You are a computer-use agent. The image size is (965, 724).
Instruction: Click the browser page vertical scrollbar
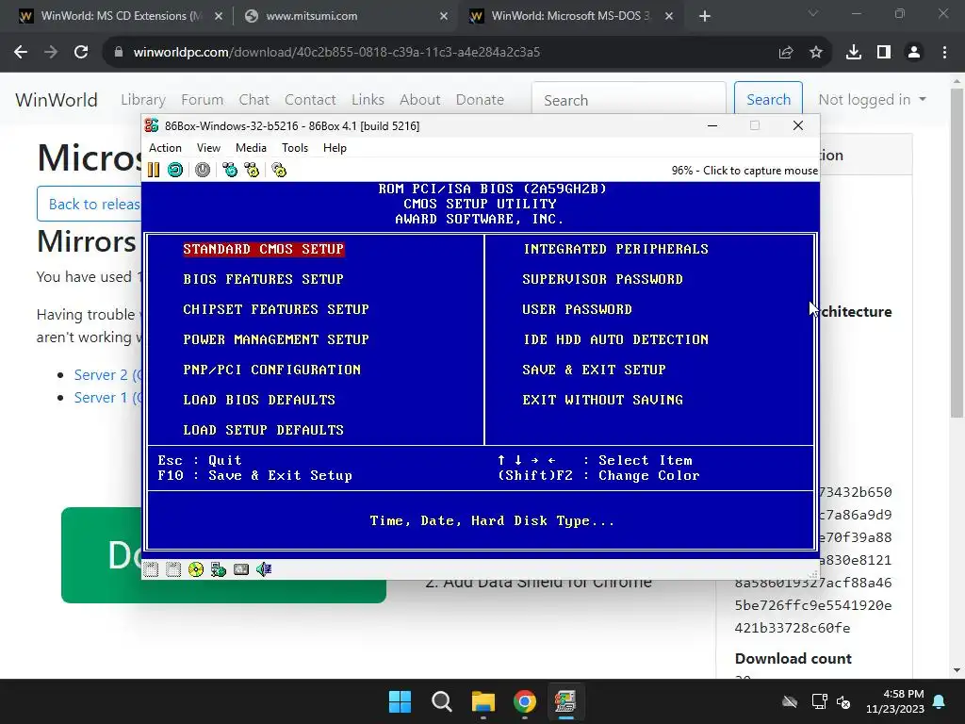coord(957,253)
